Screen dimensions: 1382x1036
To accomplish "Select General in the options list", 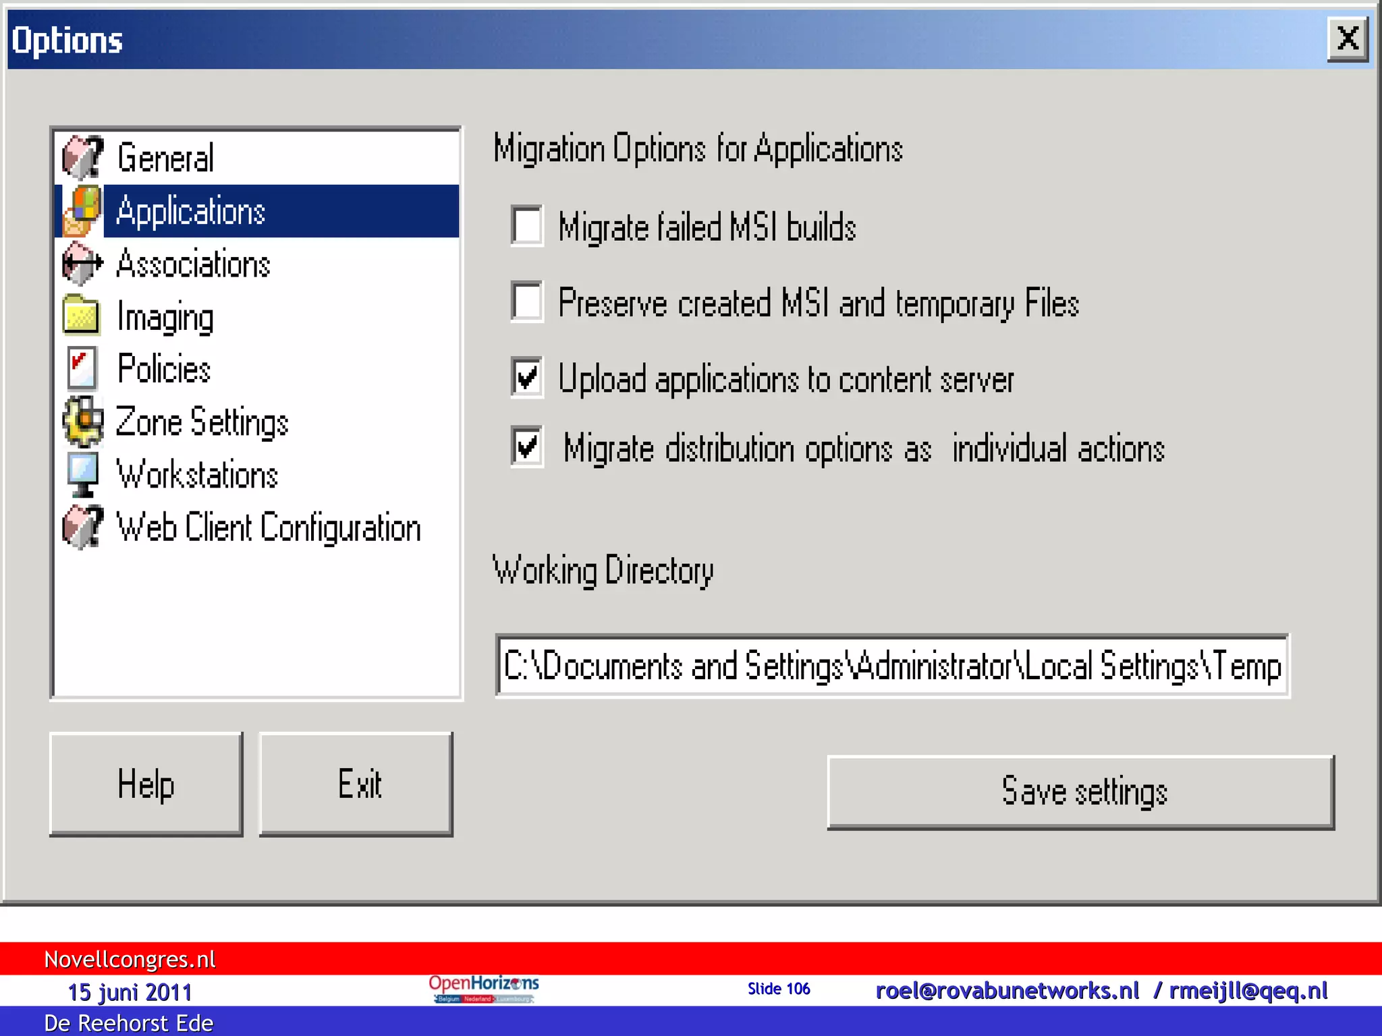I will click(x=256, y=158).
